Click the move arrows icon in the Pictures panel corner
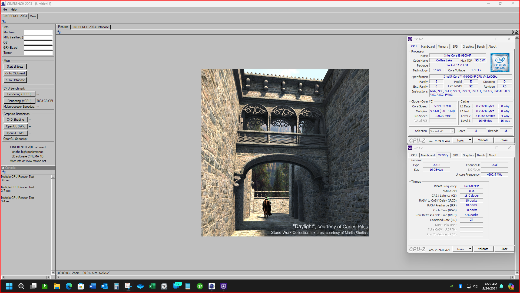The image size is (520, 293). click(x=512, y=32)
